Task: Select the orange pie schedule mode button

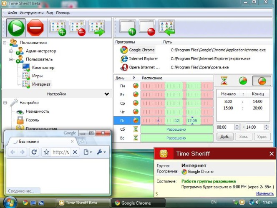Action: 262,81
